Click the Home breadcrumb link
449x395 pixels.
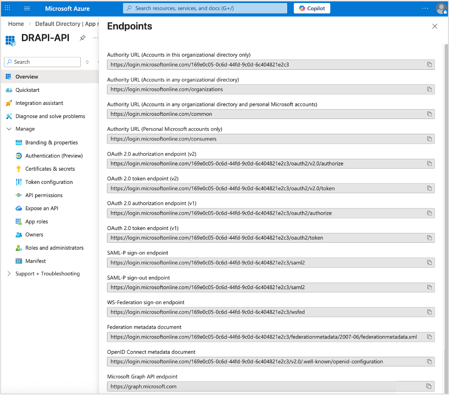[x=16, y=24]
